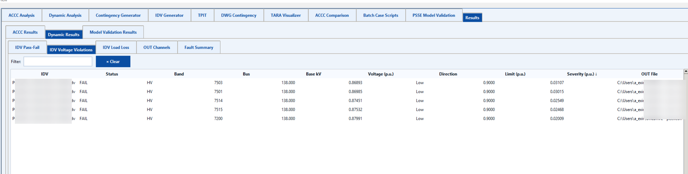Click Low direction in bus 7501 row
The image size is (688, 174).
[420, 91]
